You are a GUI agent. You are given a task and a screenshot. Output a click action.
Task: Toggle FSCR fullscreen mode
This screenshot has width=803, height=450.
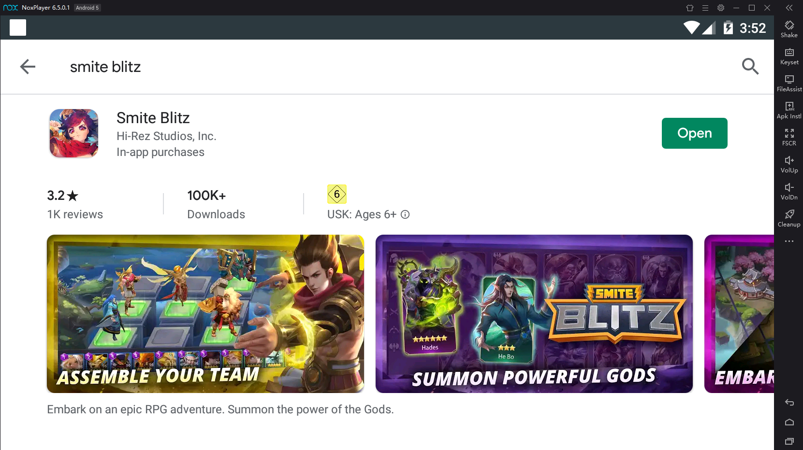pos(789,137)
